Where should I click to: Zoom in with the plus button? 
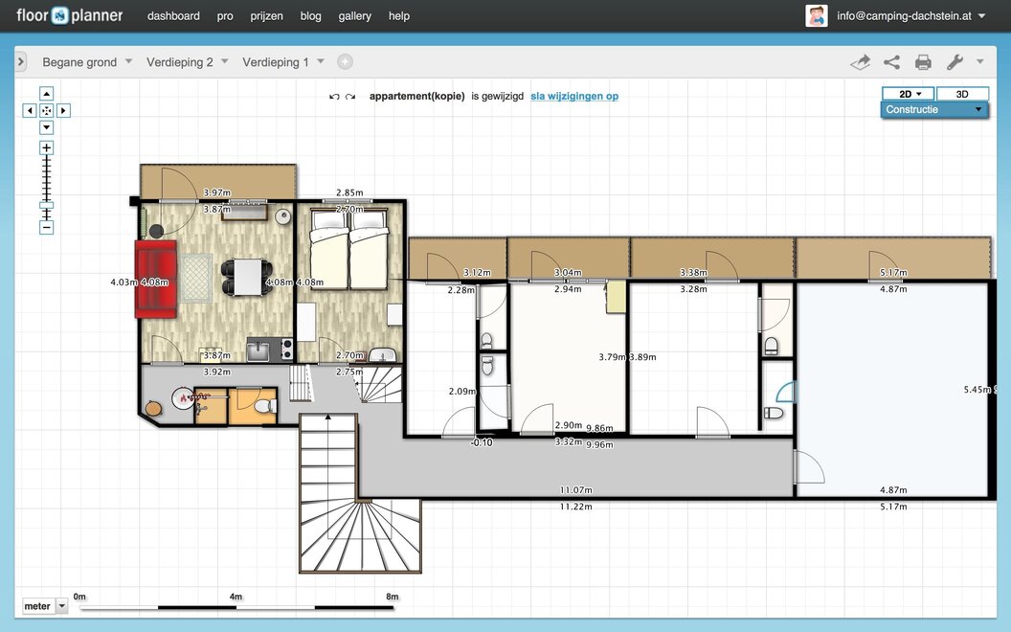[46, 147]
